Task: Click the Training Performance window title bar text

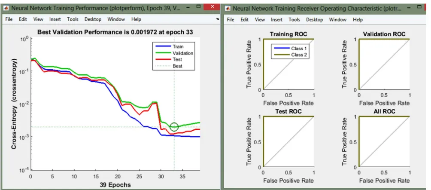Action: pyautogui.click(x=96, y=8)
